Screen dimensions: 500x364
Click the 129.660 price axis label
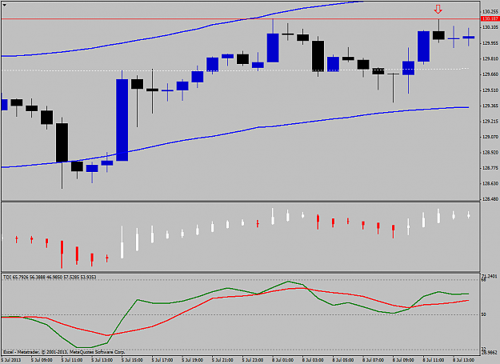[490, 74]
